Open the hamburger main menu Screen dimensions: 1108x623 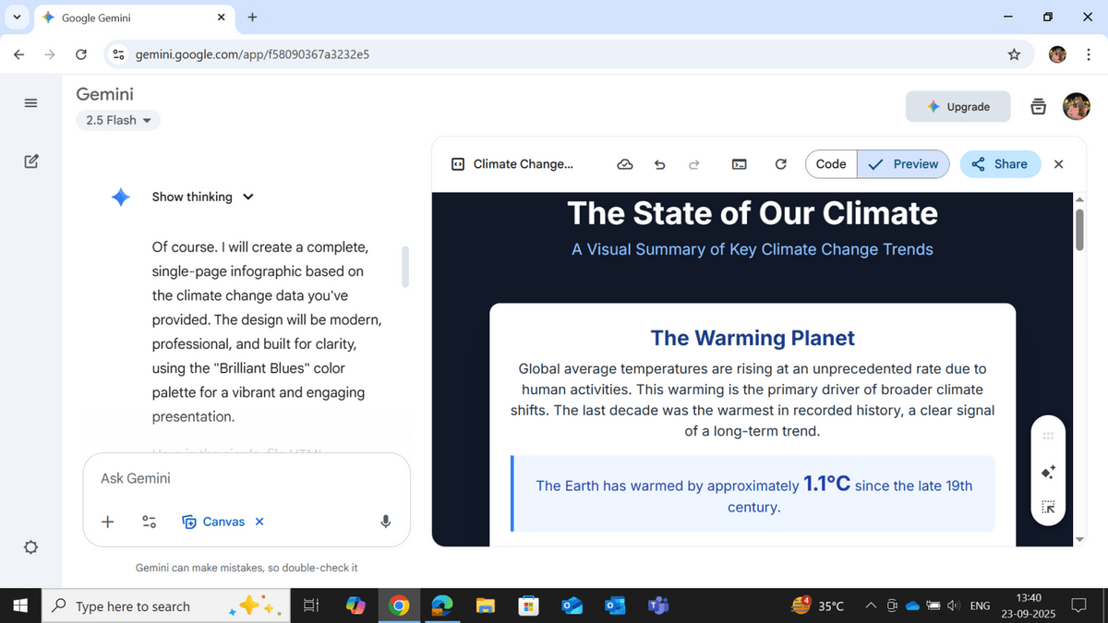tap(30, 102)
